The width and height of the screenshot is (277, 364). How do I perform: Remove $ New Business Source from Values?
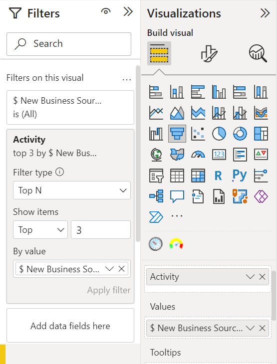click(x=263, y=328)
